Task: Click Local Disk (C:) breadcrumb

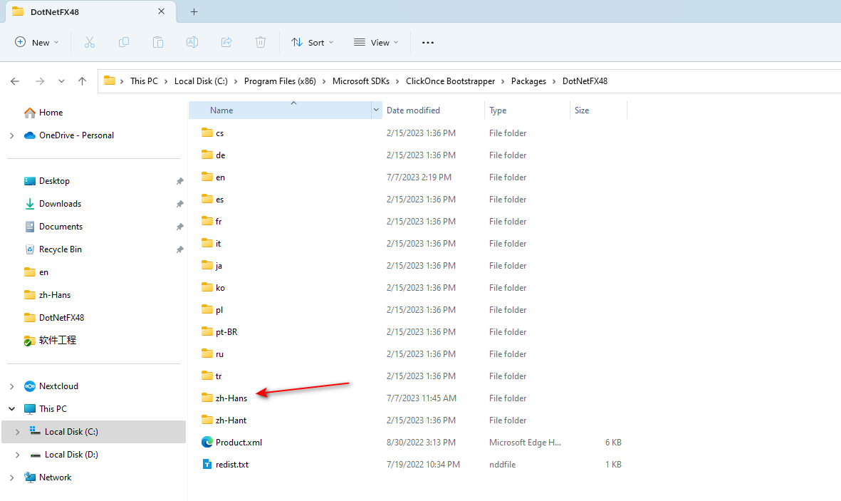Action: pyautogui.click(x=201, y=81)
